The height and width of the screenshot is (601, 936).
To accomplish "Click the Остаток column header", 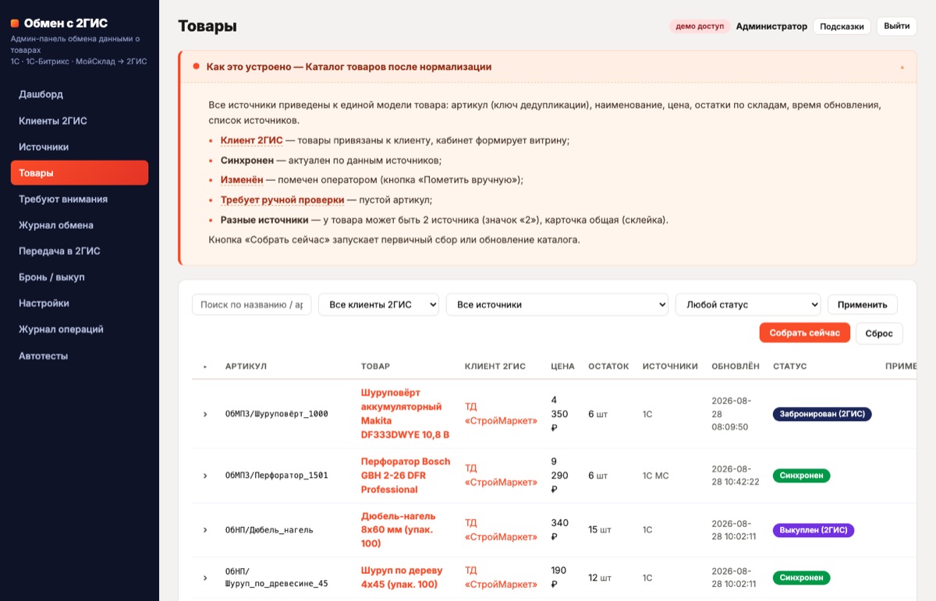I will pos(608,366).
